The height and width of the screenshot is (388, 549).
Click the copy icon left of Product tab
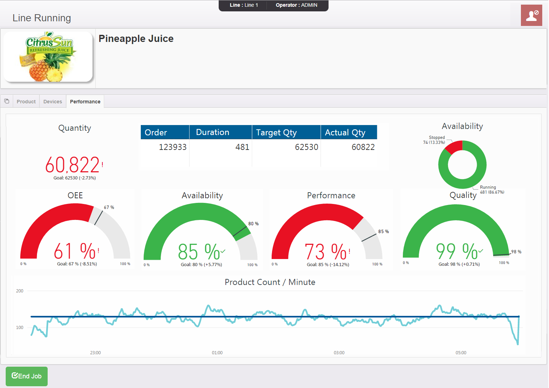pyautogui.click(x=7, y=101)
